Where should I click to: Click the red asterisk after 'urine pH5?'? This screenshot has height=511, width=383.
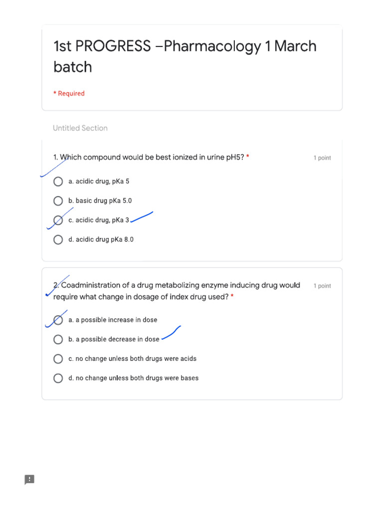248,157
